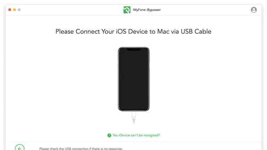Click the word "Mac" in the heading
Viewport: 267px width, 150px height.
tap(163, 31)
